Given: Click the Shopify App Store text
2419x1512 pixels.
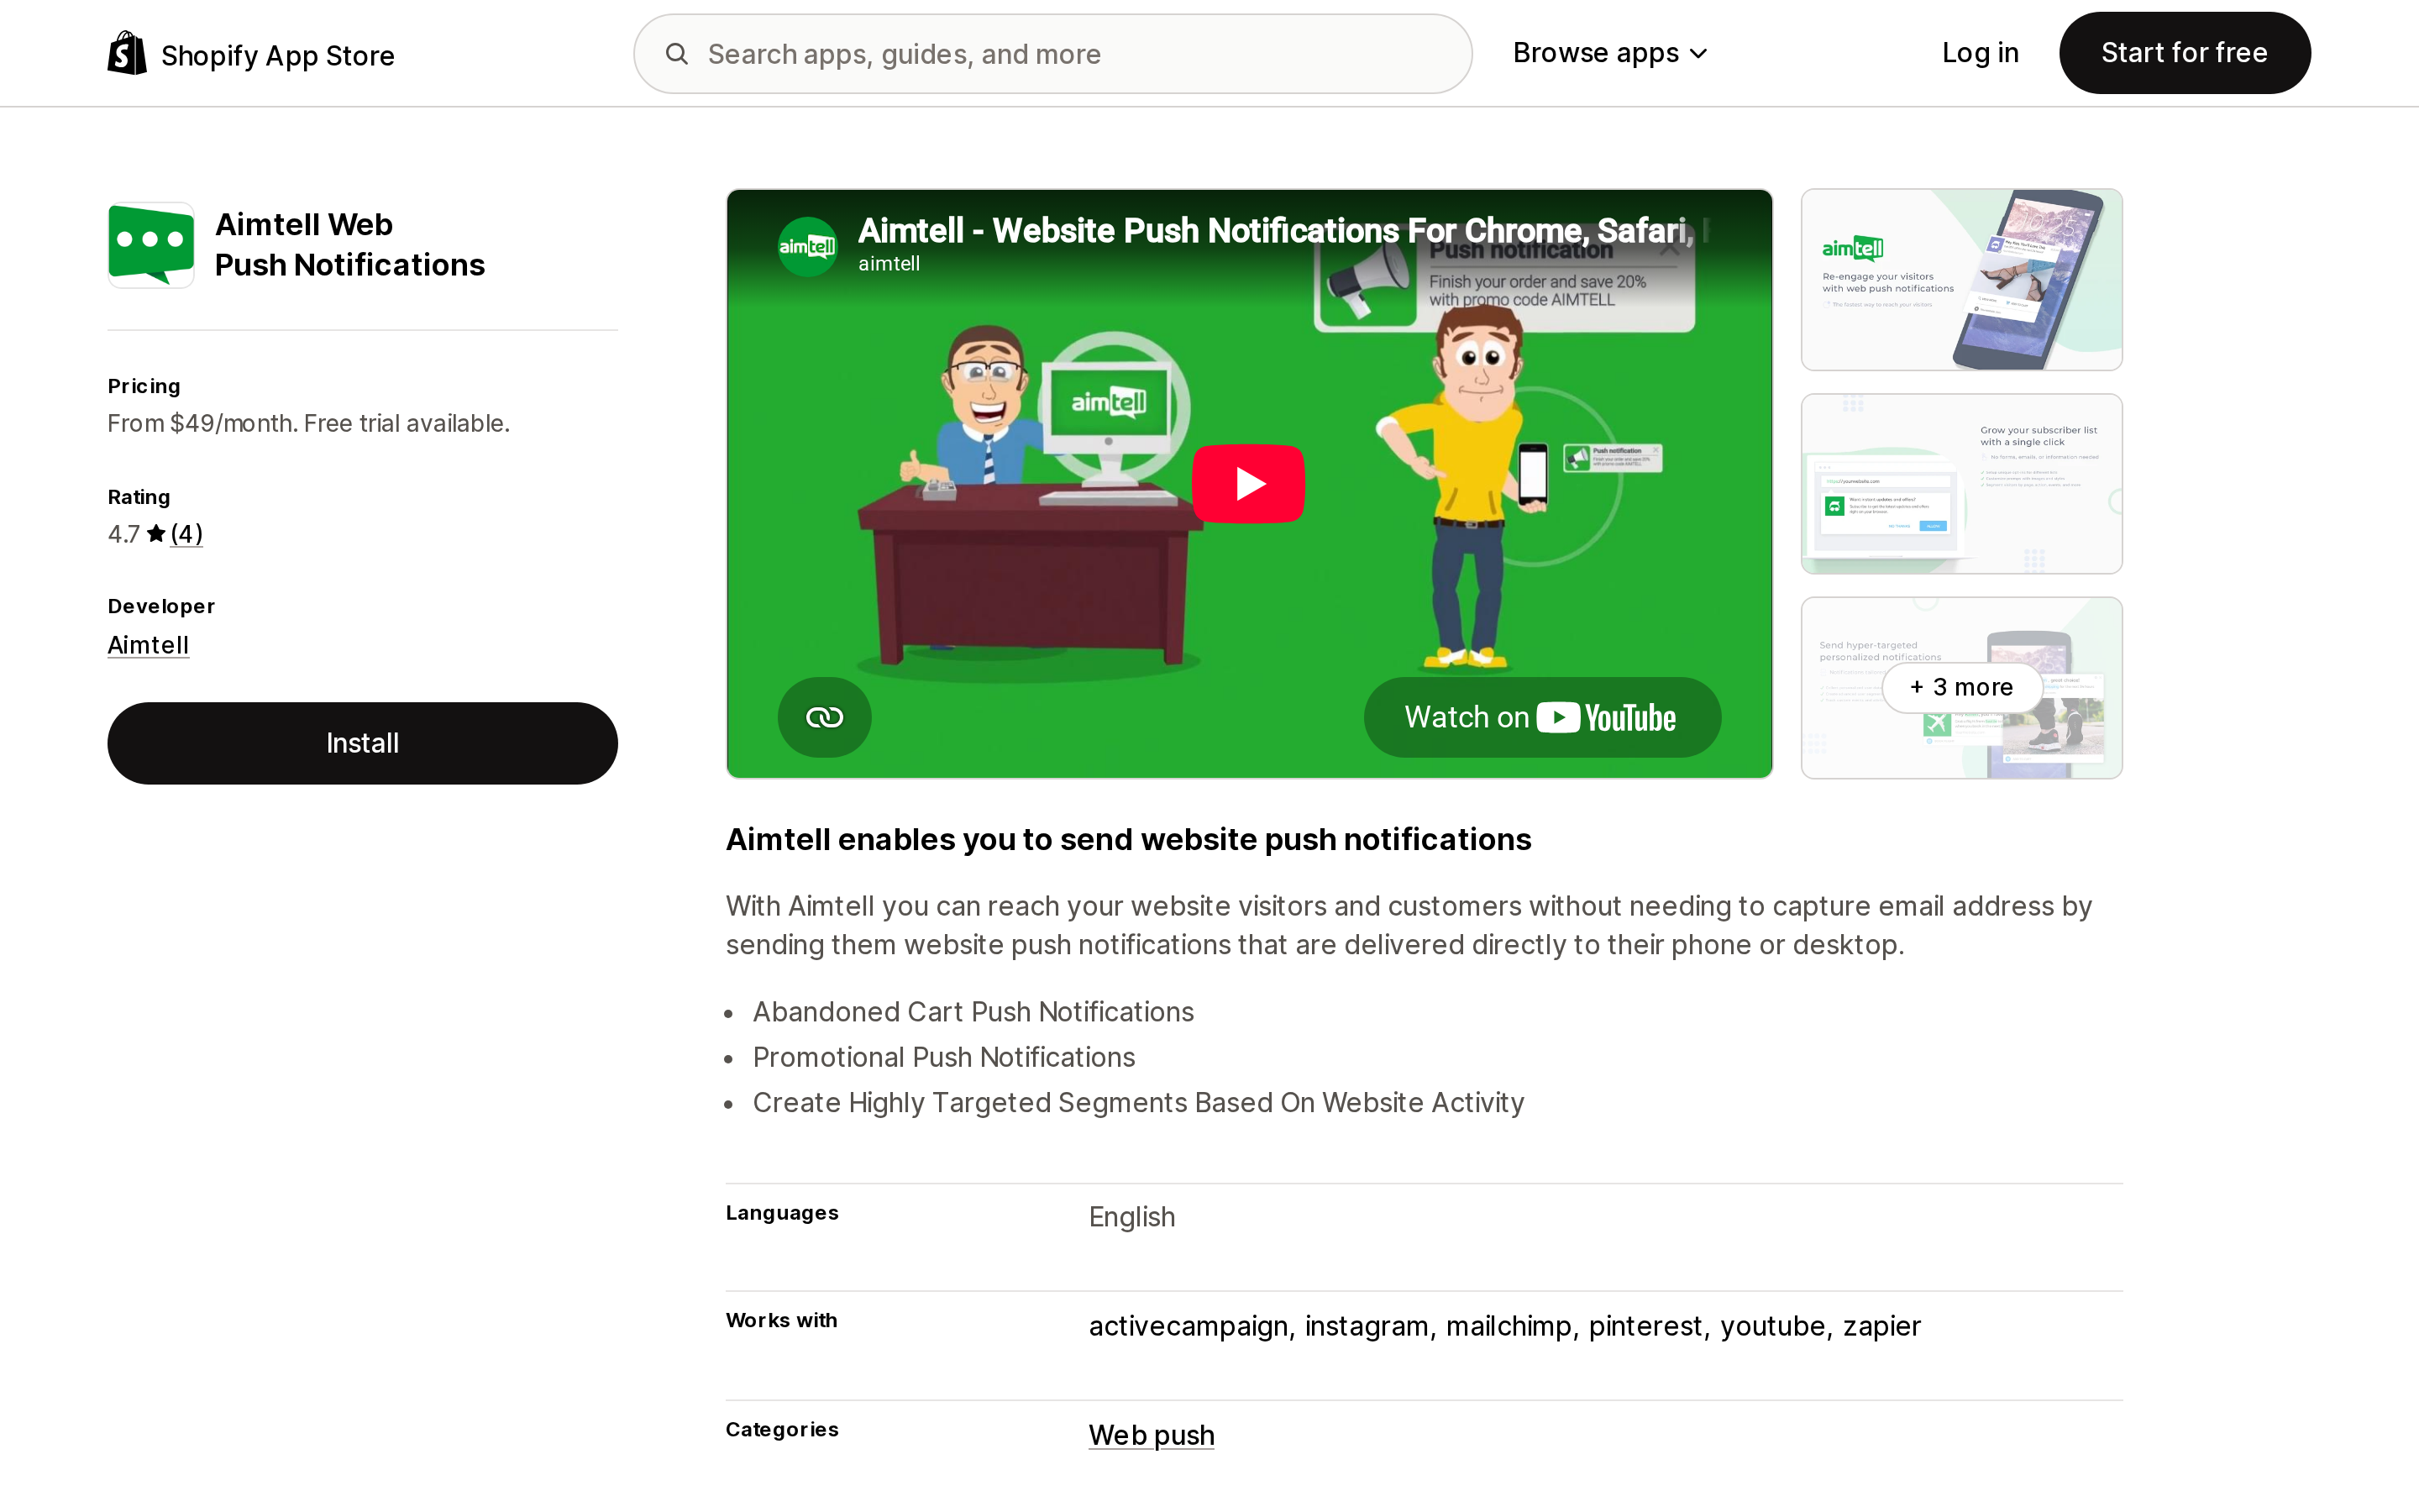Looking at the screenshot, I should 278,55.
